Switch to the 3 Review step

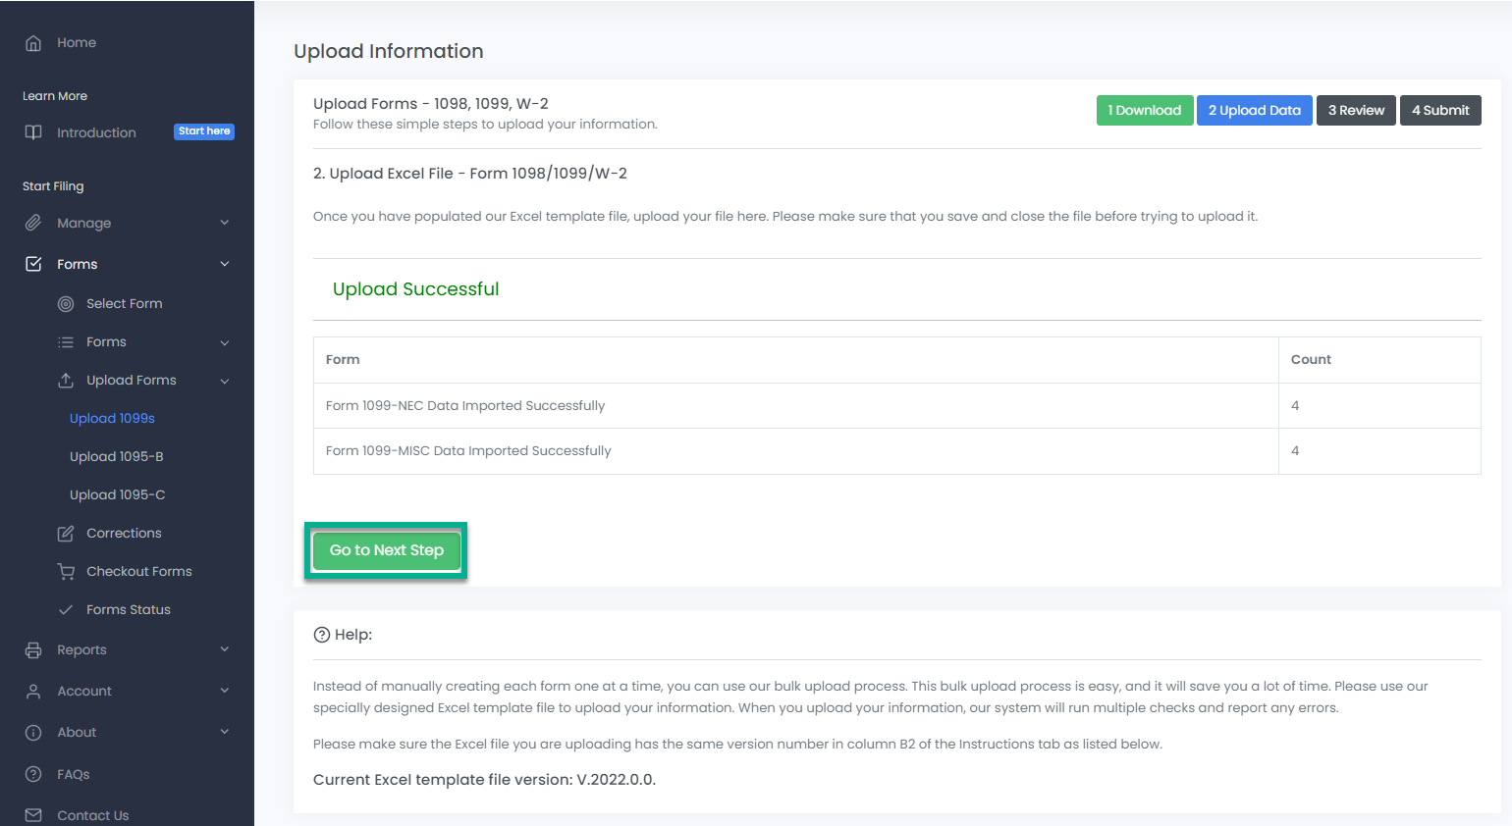tap(1356, 111)
